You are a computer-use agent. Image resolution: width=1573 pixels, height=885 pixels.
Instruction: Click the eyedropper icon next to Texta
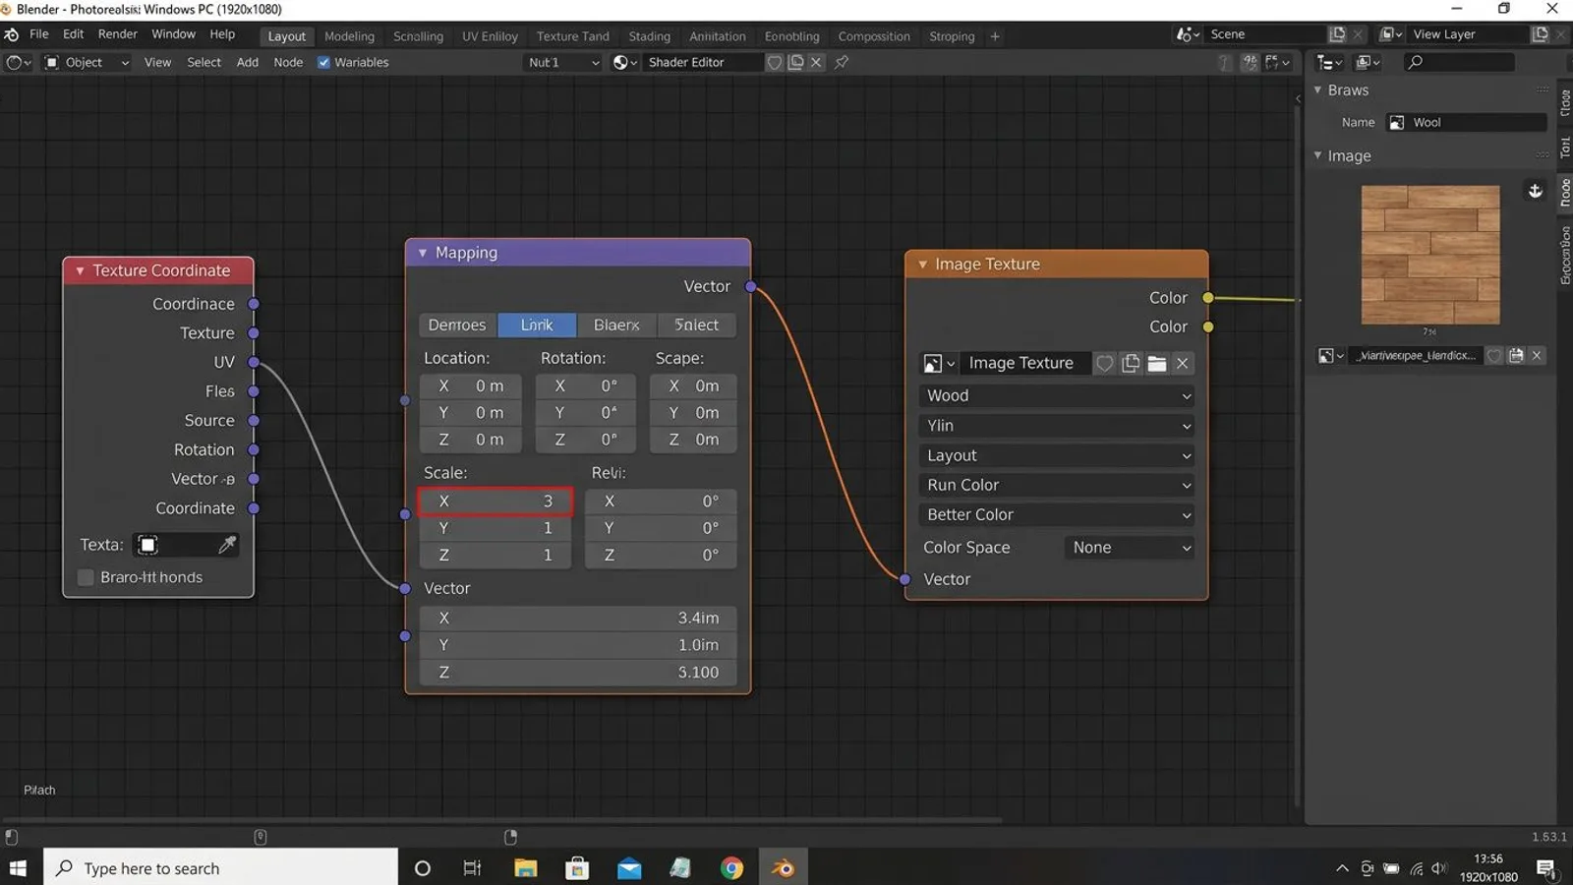[227, 544]
